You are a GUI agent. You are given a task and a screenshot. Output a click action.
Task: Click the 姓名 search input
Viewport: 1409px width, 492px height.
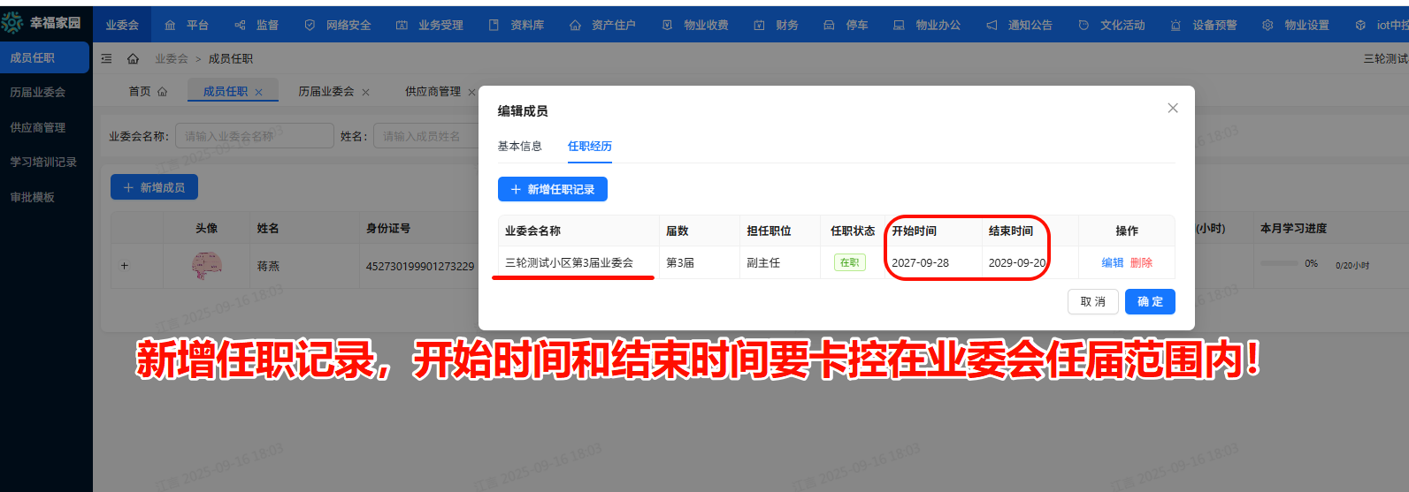point(425,136)
